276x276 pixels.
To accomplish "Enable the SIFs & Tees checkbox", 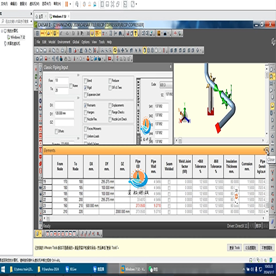I will pyautogui.click(x=110, y=88).
